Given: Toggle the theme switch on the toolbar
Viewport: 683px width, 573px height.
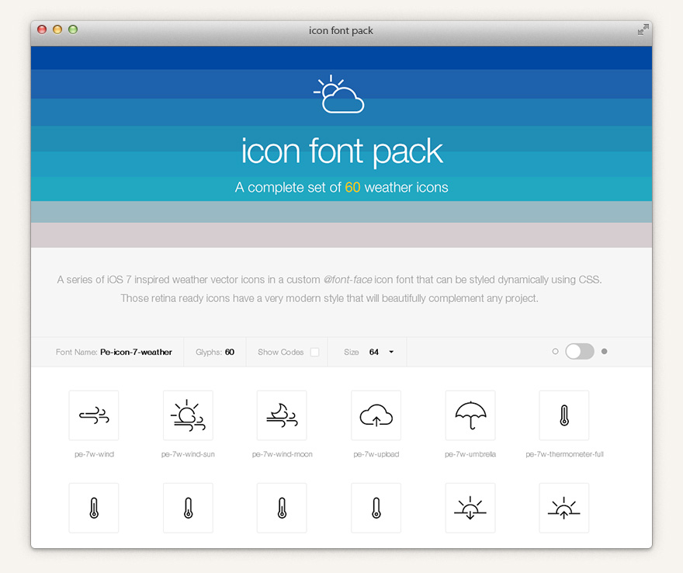Looking at the screenshot, I should point(579,351).
